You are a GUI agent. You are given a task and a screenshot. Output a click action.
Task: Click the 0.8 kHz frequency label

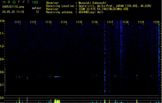coord(2,72)
